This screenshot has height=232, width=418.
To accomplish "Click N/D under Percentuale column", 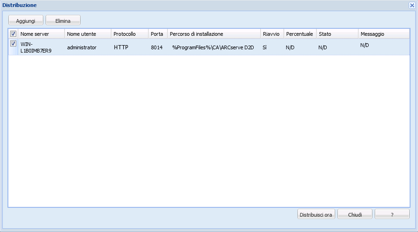I will [x=300, y=47].
